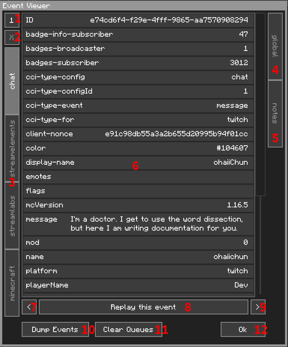Select the platform row
This screenshot has height=347, width=288.
click(x=138, y=271)
